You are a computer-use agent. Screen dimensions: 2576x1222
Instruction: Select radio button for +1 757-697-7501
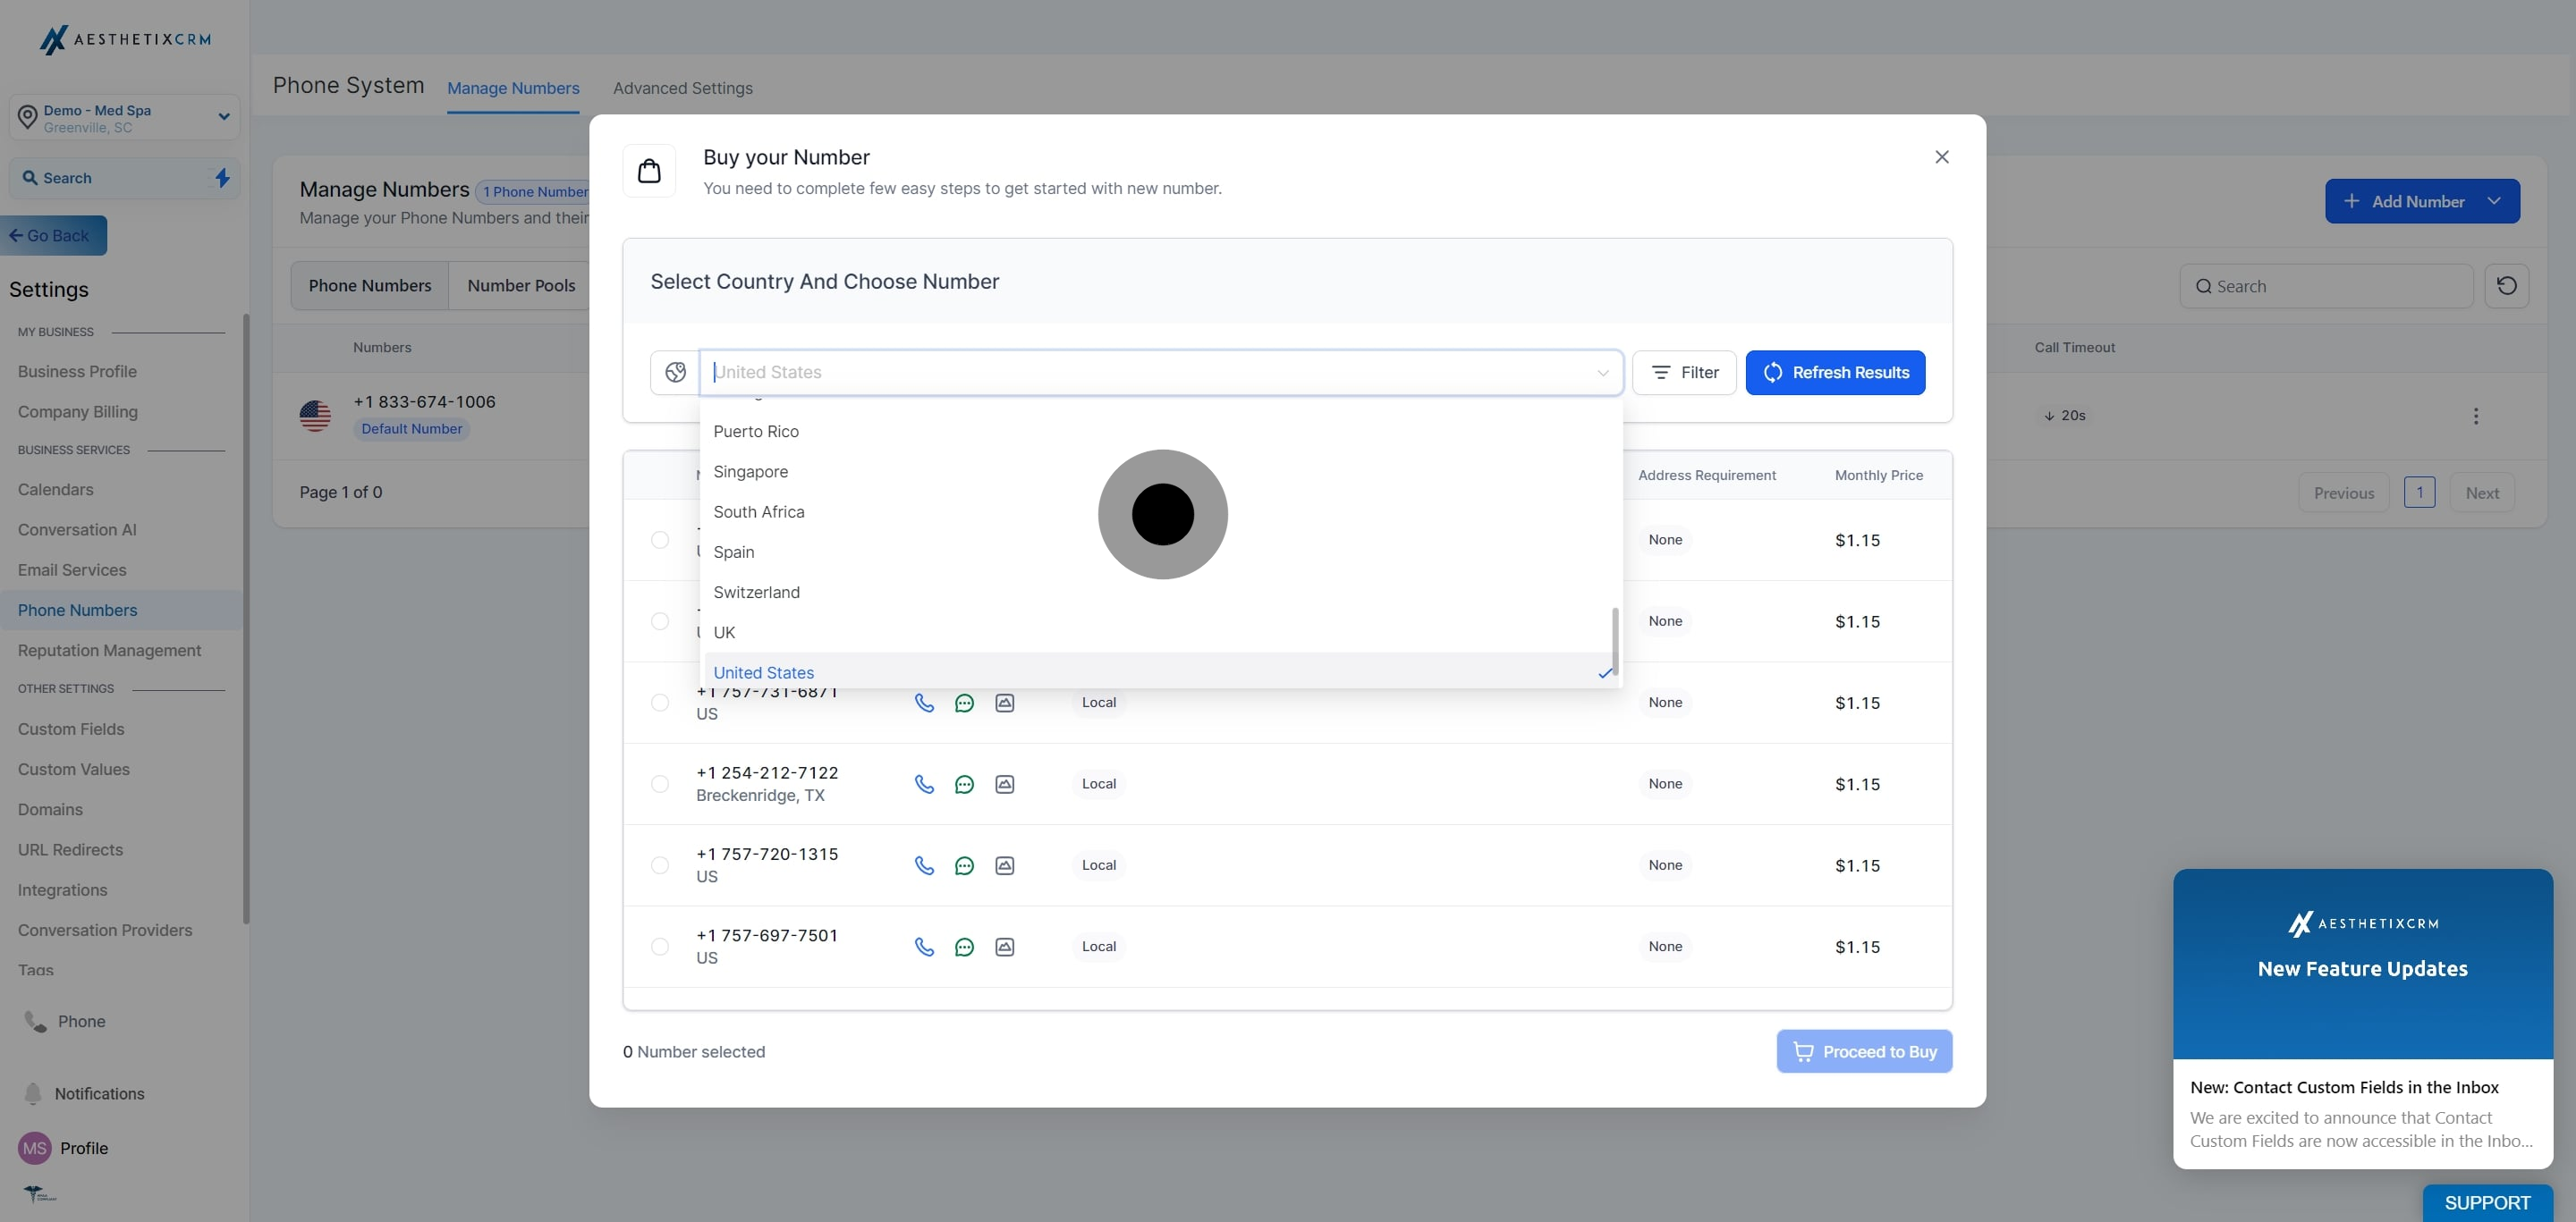coord(660,948)
